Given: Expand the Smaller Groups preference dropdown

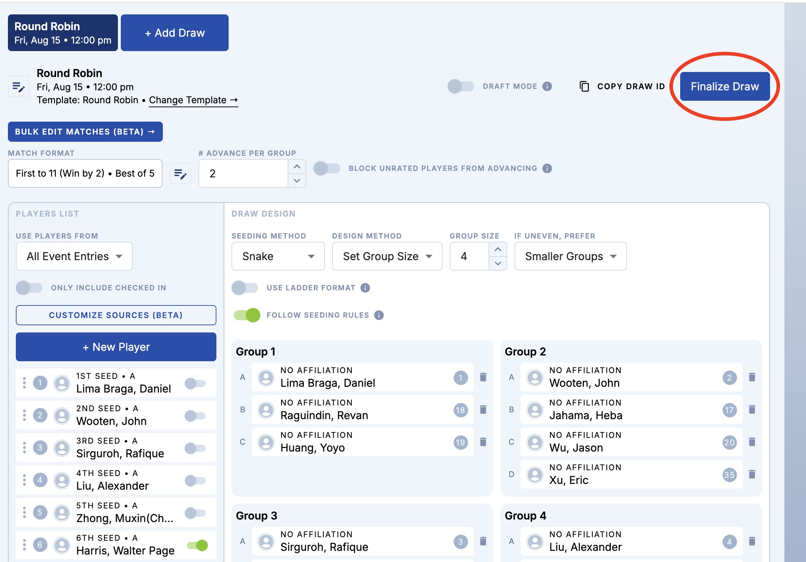Looking at the screenshot, I should [570, 256].
